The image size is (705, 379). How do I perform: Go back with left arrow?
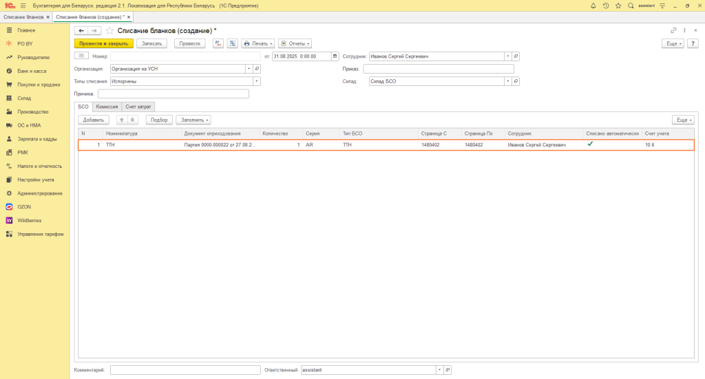tap(81, 30)
